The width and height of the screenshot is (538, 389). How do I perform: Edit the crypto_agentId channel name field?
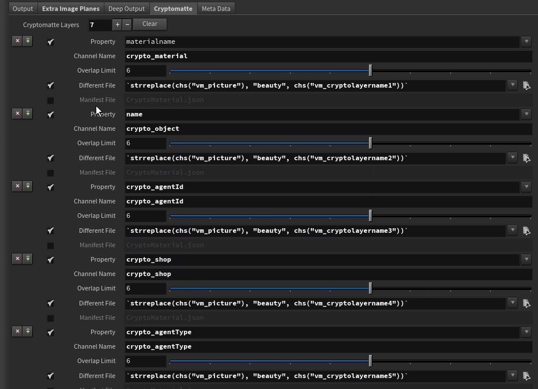click(x=328, y=201)
